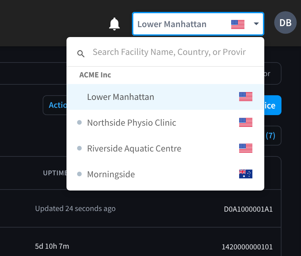Click the US flag in the Lower Manhattan list row
Screen dimensions: 301x256
(246, 97)
